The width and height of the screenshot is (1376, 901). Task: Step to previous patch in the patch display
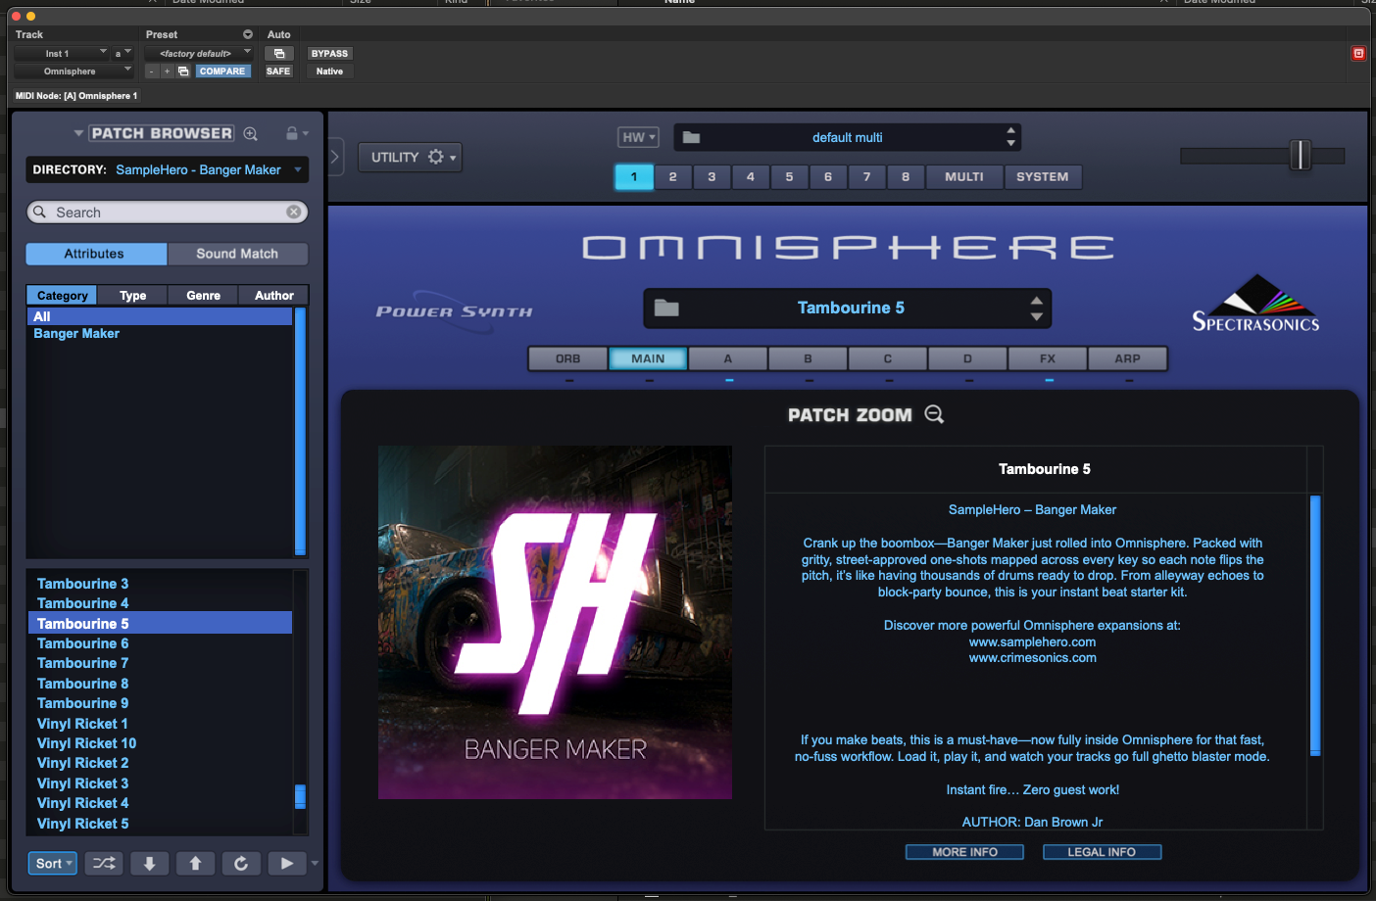1036,300
